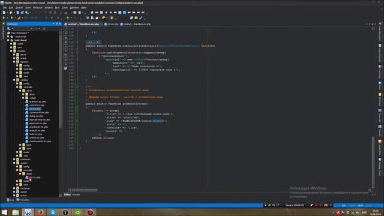The width and height of the screenshot is (384, 216).
Task: Switch to the Preview tab below editor
Action: (76, 194)
